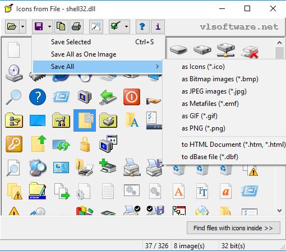Select the folder with pencil icon
This screenshot has width=286, height=251.
[38, 190]
